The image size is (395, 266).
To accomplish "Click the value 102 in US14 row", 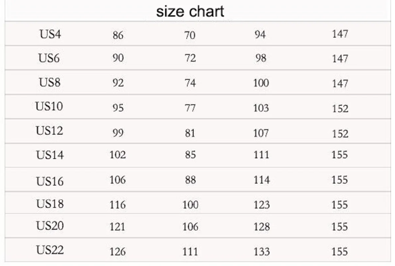I will (x=117, y=155).
